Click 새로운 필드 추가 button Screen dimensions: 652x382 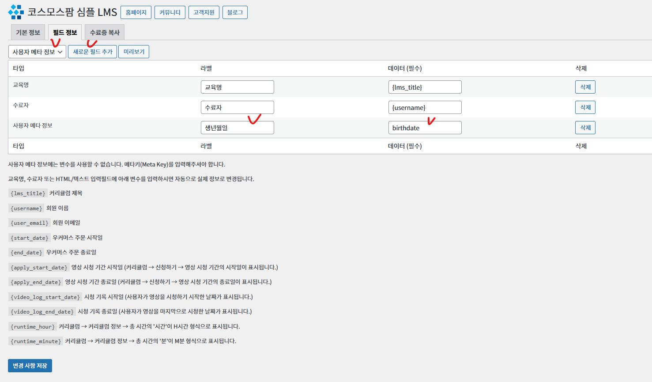pyautogui.click(x=92, y=52)
